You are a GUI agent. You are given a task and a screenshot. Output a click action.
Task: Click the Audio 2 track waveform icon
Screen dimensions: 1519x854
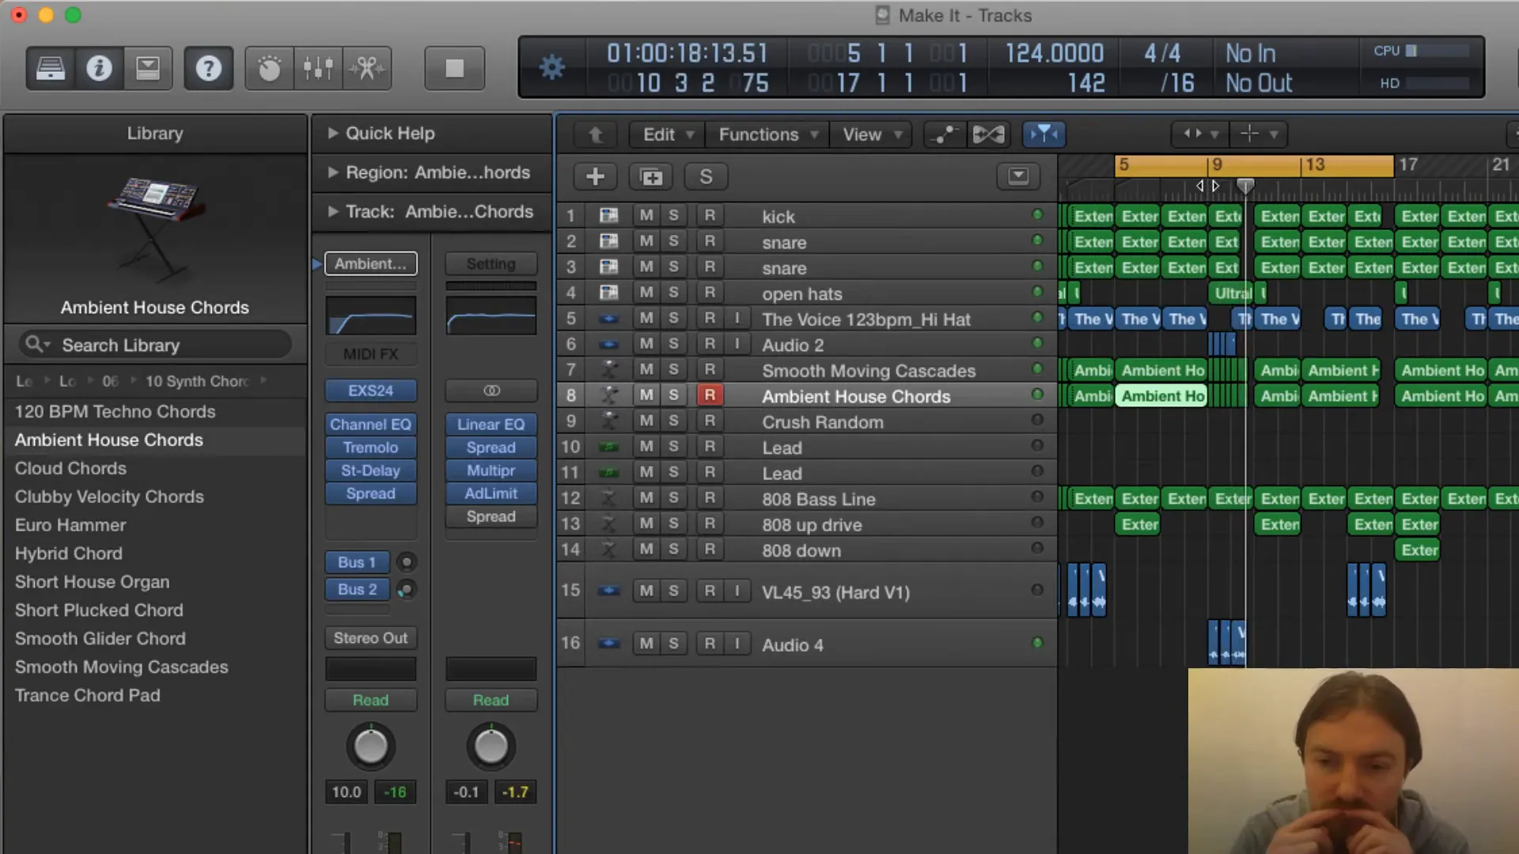608,344
